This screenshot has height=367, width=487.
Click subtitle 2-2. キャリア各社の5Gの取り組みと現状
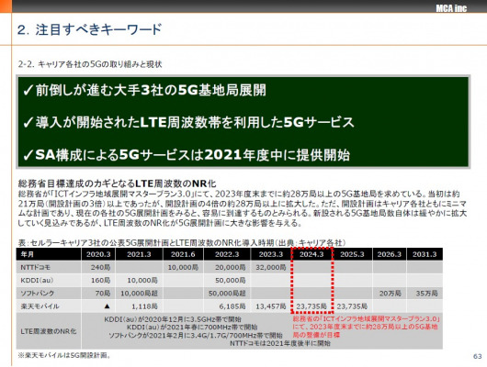coord(90,64)
